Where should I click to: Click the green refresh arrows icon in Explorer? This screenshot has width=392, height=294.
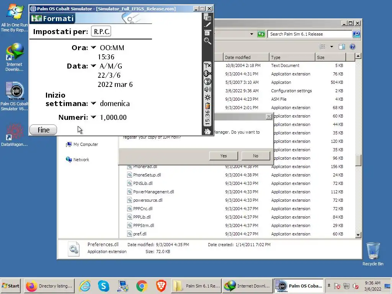(x=261, y=34)
